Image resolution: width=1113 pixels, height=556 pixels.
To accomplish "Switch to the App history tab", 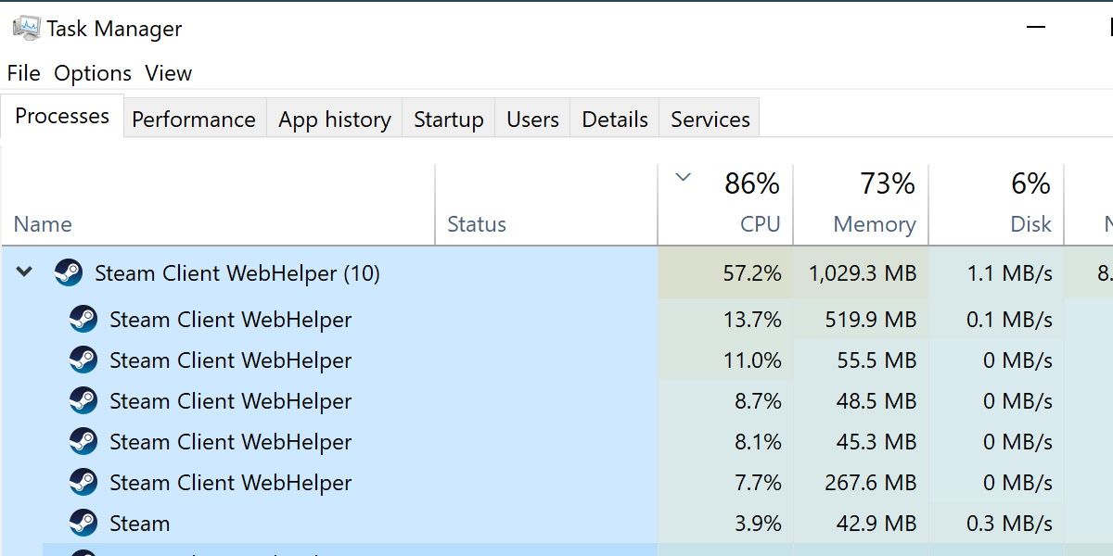I will (334, 119).
